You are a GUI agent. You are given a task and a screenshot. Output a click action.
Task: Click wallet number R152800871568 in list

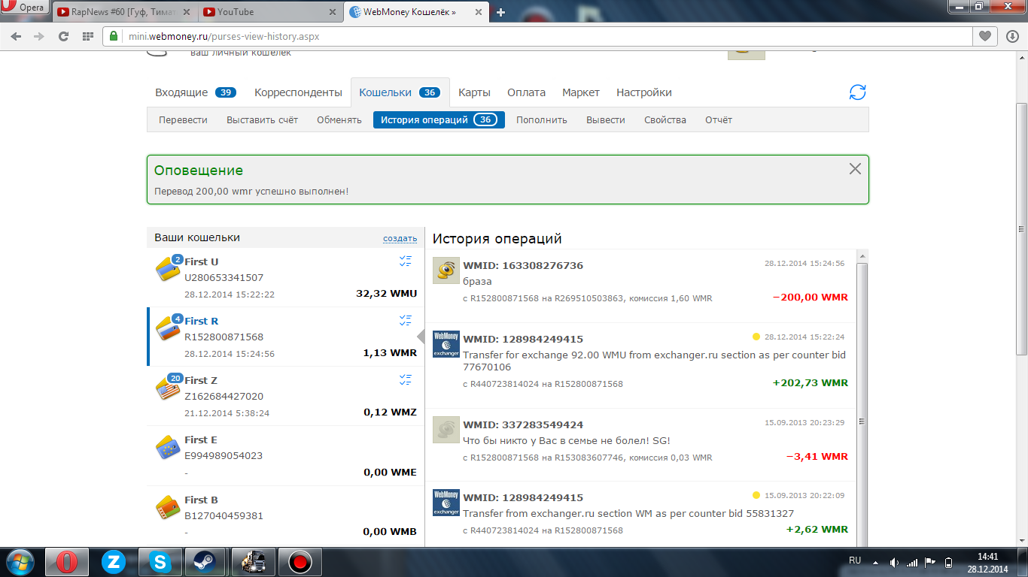[224, 337]
